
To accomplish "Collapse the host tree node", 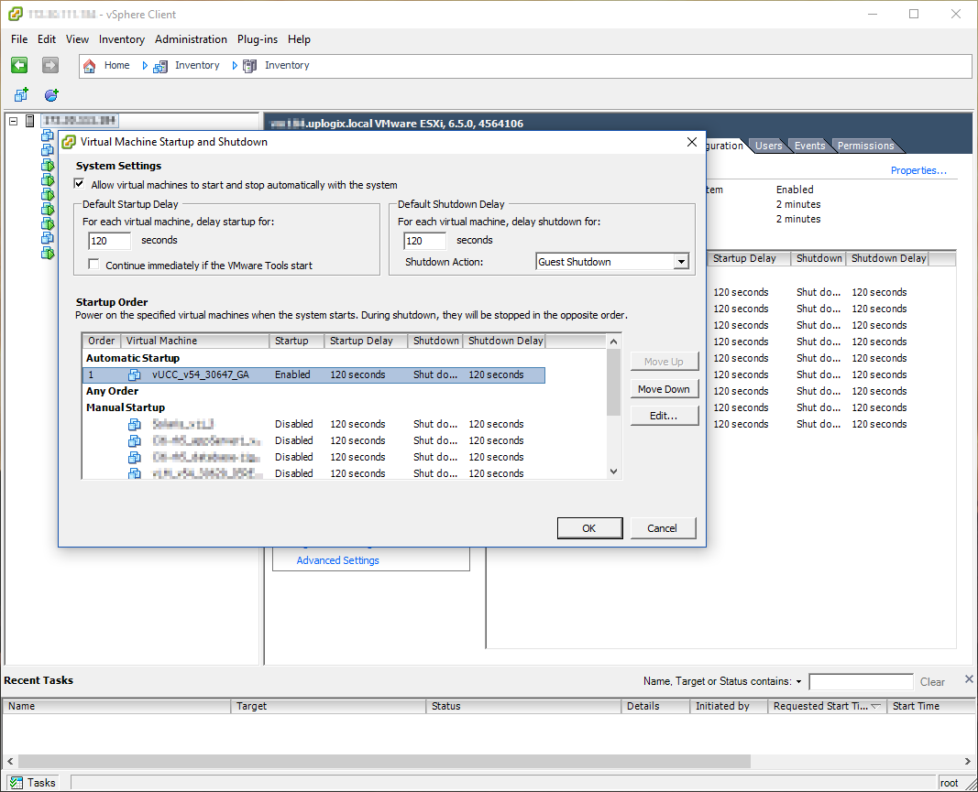I will (x=13, y=121).
